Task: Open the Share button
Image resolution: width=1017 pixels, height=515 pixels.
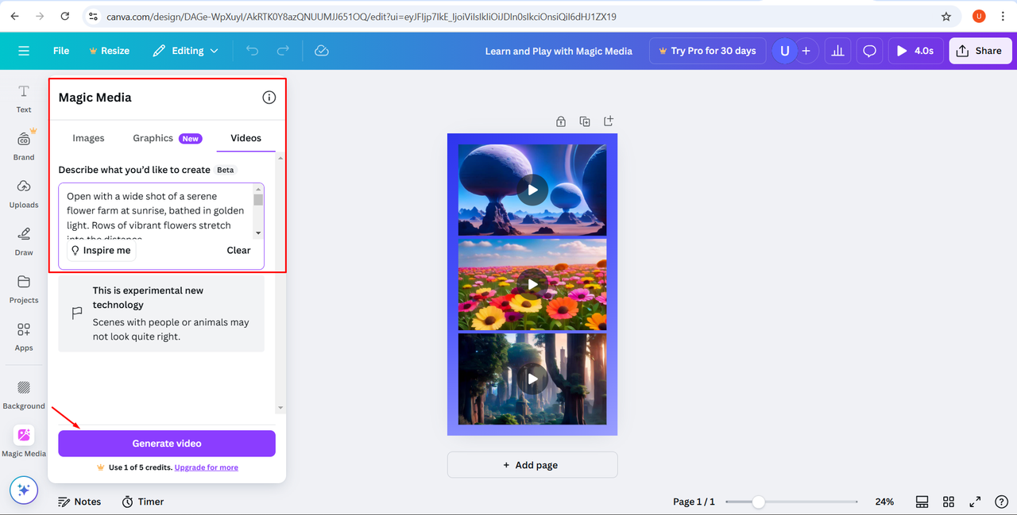Action: pos(980,51)
